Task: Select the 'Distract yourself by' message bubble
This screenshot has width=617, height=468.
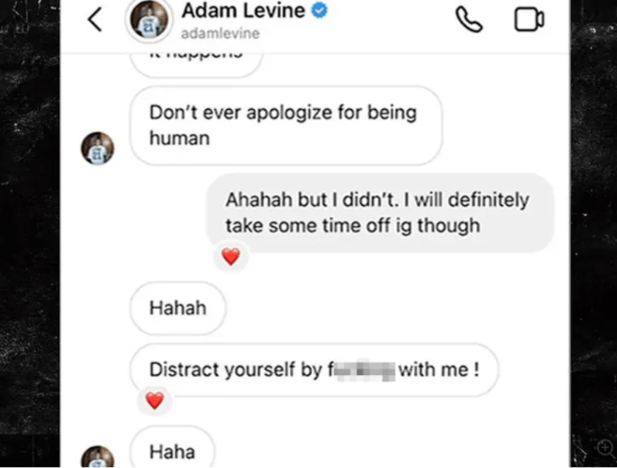Action: [x=314, y=370]
